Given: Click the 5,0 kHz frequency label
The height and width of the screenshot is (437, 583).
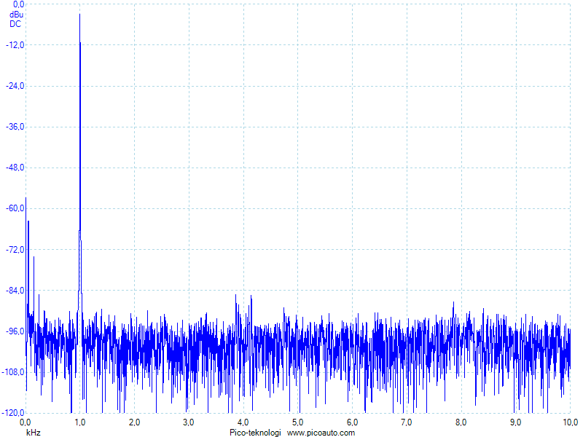Looking at the screenshot, I should click(297, 422).
